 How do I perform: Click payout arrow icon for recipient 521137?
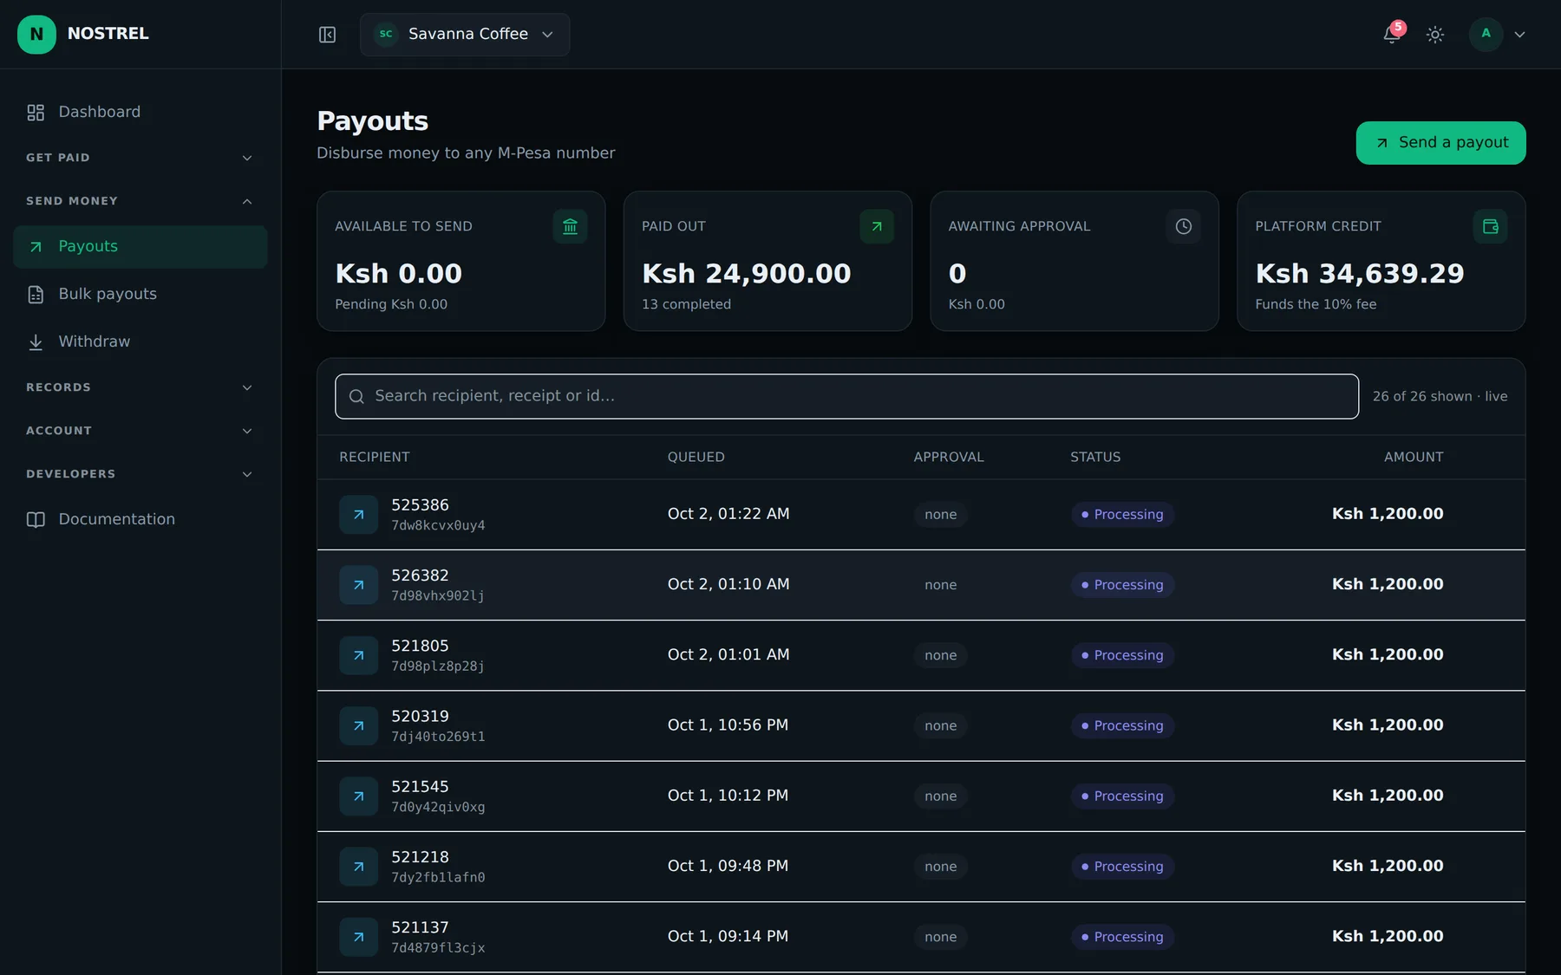point(358,937)
